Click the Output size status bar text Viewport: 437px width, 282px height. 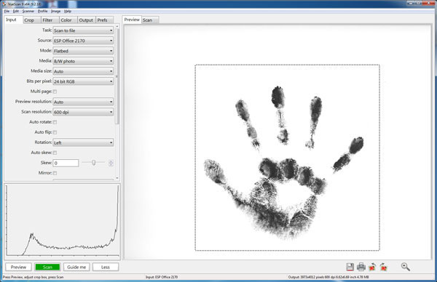click(328, 277)
